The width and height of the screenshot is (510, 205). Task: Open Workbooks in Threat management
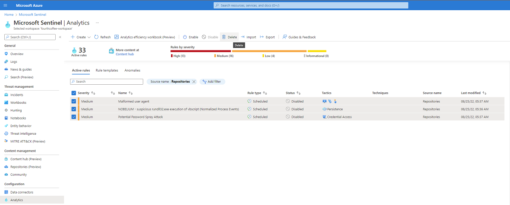(x=18, y=102)
